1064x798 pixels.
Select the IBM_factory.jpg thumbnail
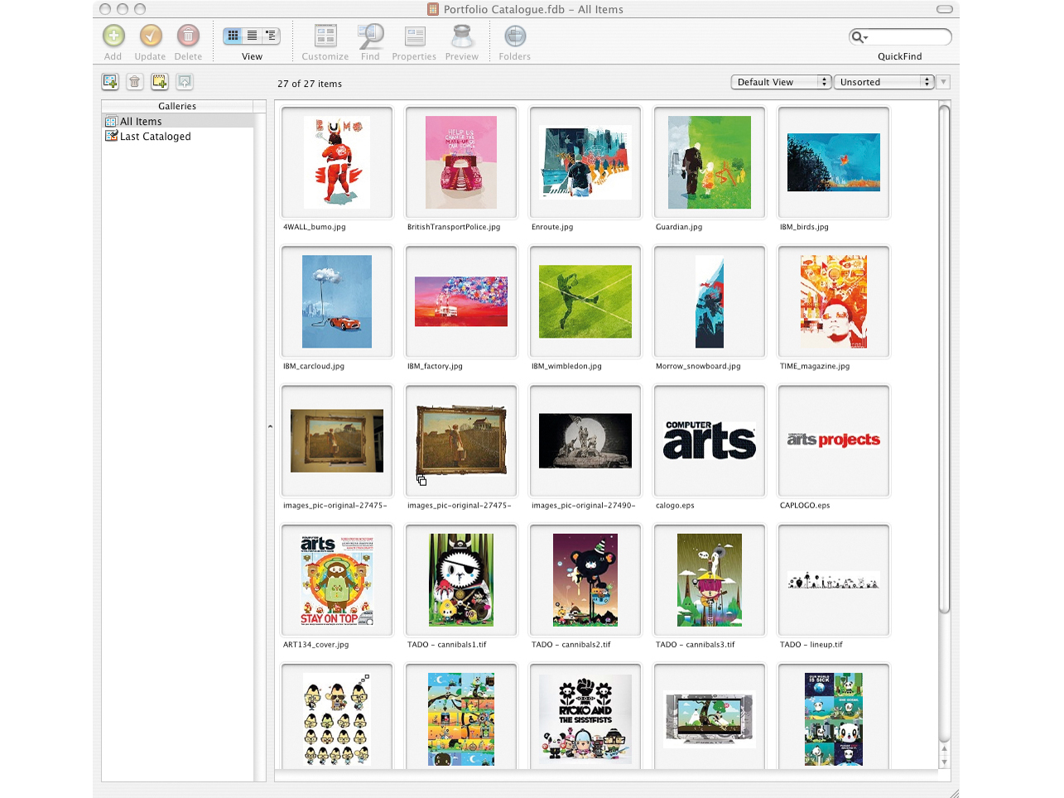[x=461, y=301]
